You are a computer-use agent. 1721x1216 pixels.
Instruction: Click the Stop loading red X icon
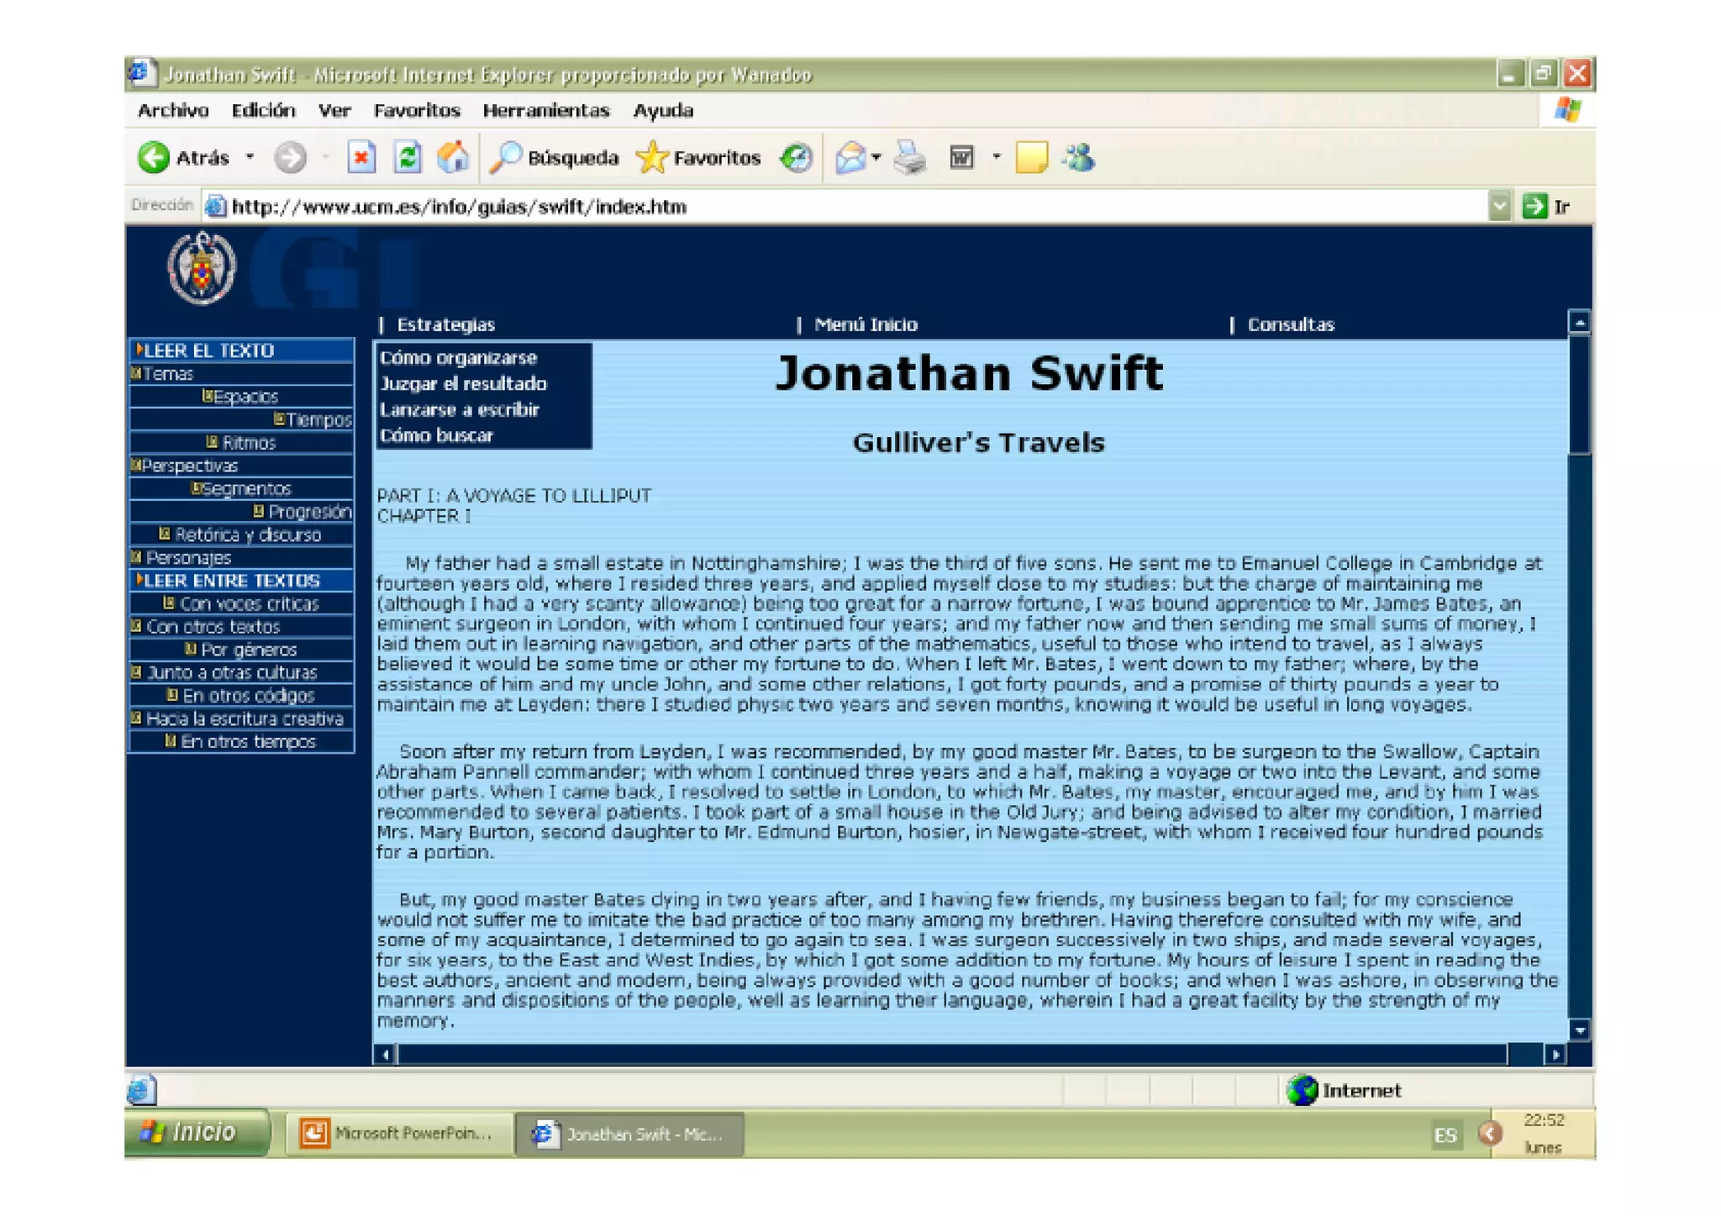[x=361, y=158]
